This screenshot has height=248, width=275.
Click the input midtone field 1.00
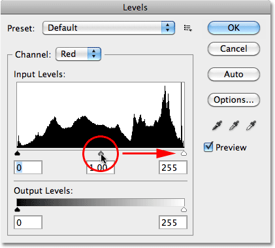[x=101, y=168]
